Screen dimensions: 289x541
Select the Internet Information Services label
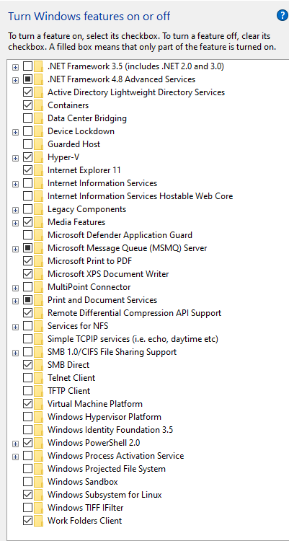tap(102, 183)
